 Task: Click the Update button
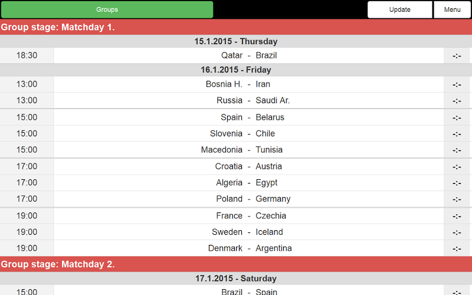click(400, 9)
